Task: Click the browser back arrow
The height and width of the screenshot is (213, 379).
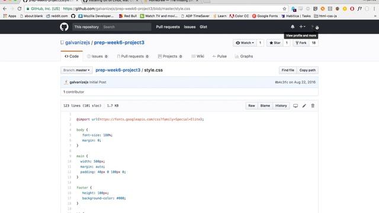Action: (5, 9)
